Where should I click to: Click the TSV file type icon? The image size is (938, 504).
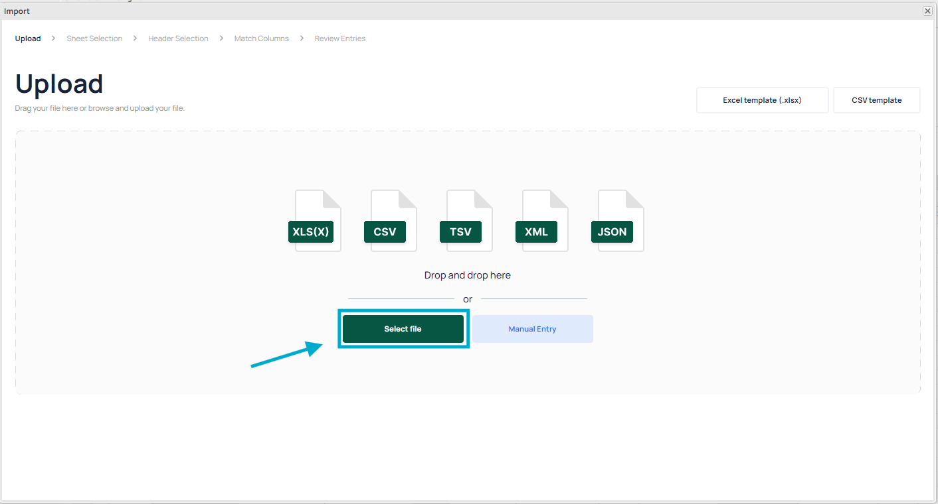(466, 221)
